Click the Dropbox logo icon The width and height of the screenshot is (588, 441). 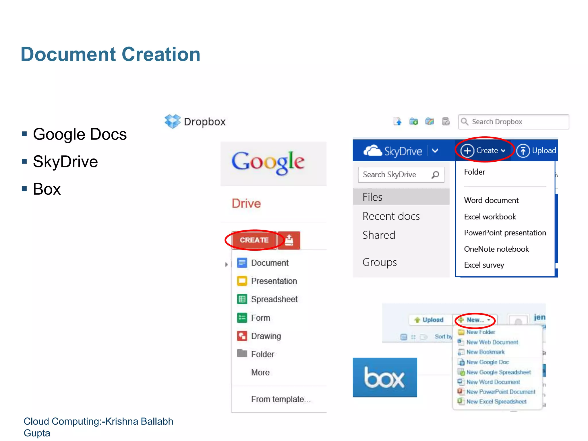tap(172, 121)
